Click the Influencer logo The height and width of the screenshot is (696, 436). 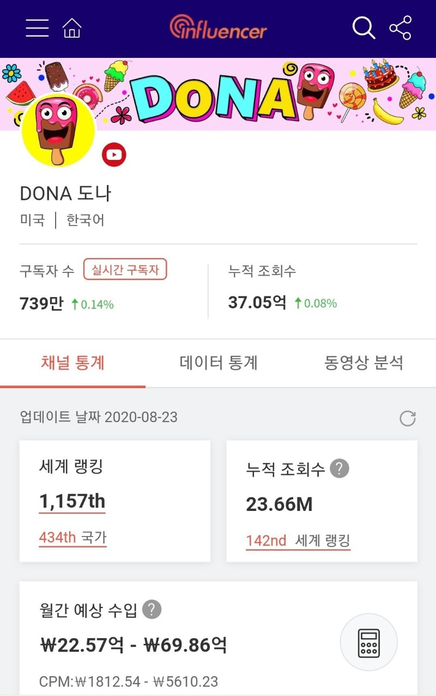218,27
